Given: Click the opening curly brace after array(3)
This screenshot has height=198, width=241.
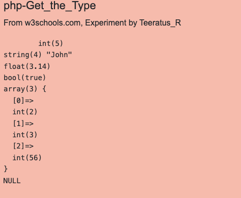Looking at the screenshot, I should pos(44,89).
